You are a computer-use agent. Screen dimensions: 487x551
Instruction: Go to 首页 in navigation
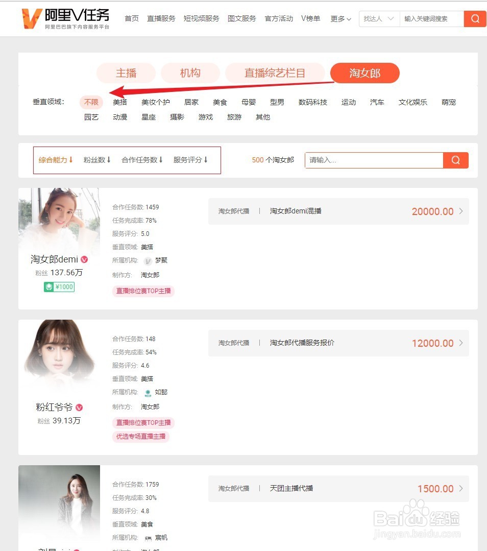[131, 18]
